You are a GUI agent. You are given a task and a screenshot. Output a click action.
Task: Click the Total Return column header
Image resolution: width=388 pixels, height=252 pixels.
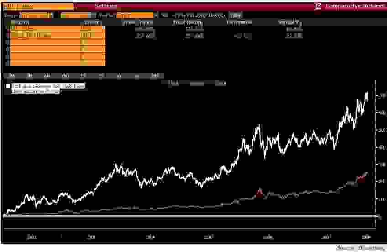point(187,23)
